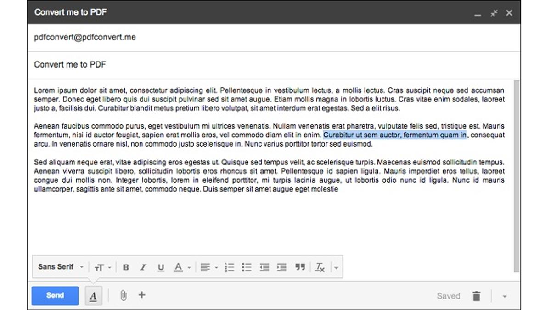
Task: Increase the paragraph indent
Action: click(282, 267)
